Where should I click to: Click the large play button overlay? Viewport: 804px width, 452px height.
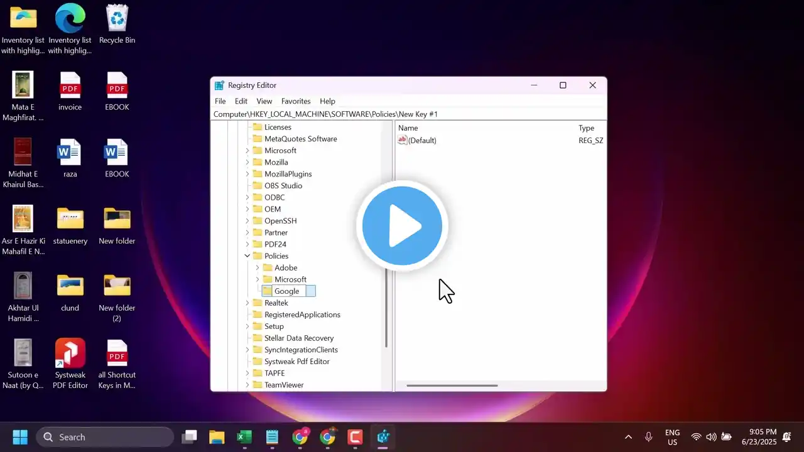(402, 226)
